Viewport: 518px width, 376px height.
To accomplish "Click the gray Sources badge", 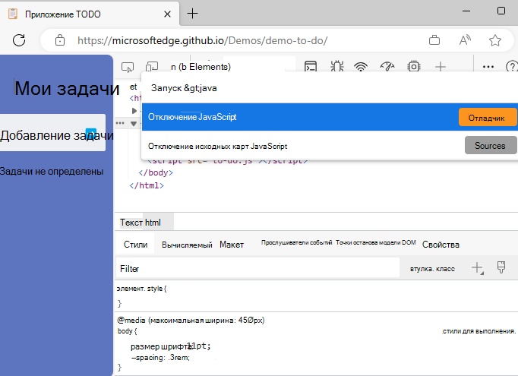I will pyautogui.click(x=491, y=145).
